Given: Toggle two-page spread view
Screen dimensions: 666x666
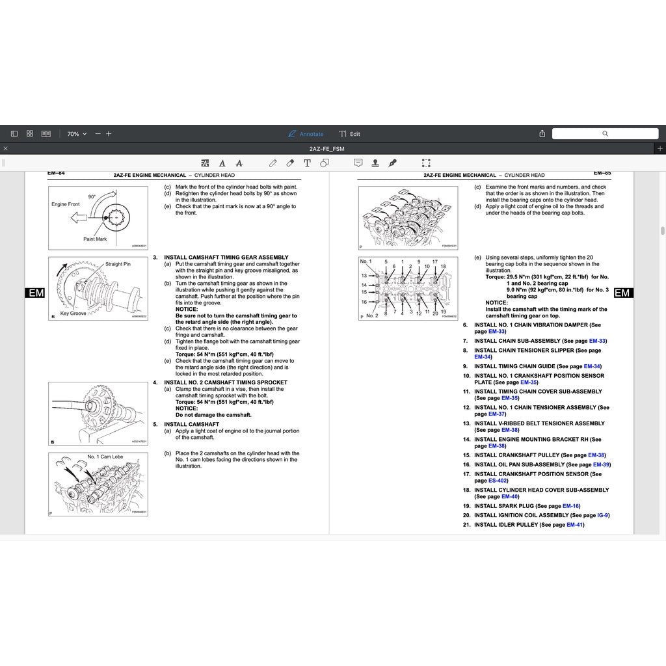Looking at the screenshot, I should 46,133.
